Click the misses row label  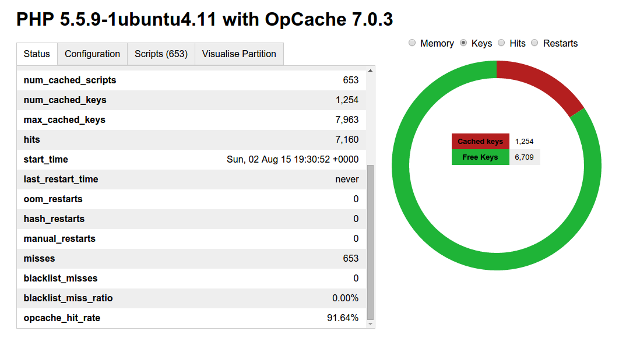click(39, 259)
